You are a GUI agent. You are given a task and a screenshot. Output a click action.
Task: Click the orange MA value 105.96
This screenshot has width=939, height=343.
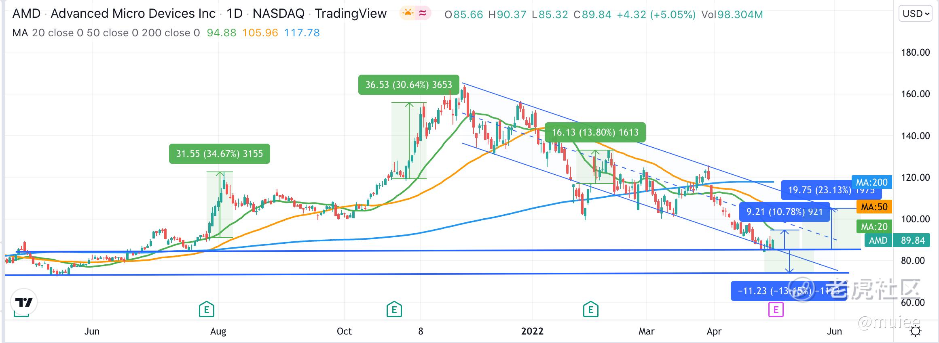click(x=260, y=33)
